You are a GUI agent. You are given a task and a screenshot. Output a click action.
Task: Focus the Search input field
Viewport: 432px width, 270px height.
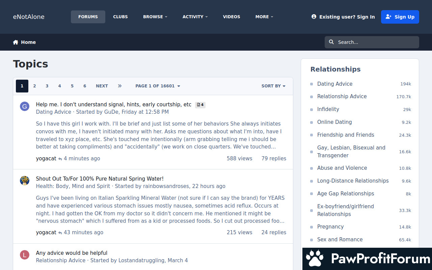click(x=372, y=42)
